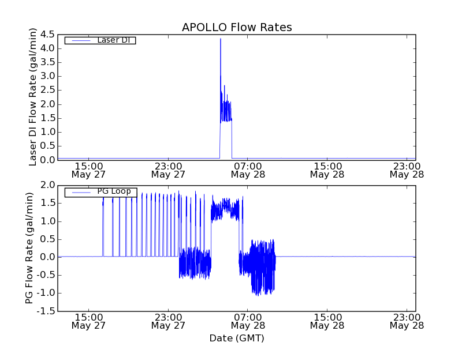The image size is (462, 346).
Task: Click "07:00 May 28" under the Laser DI plot
Action: tap(248, 170)
